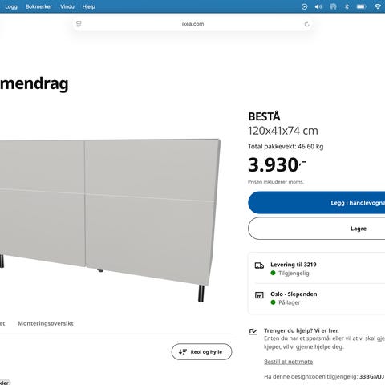Open the Vindu menu
This screenshot has height=385, width=385.
67,6
